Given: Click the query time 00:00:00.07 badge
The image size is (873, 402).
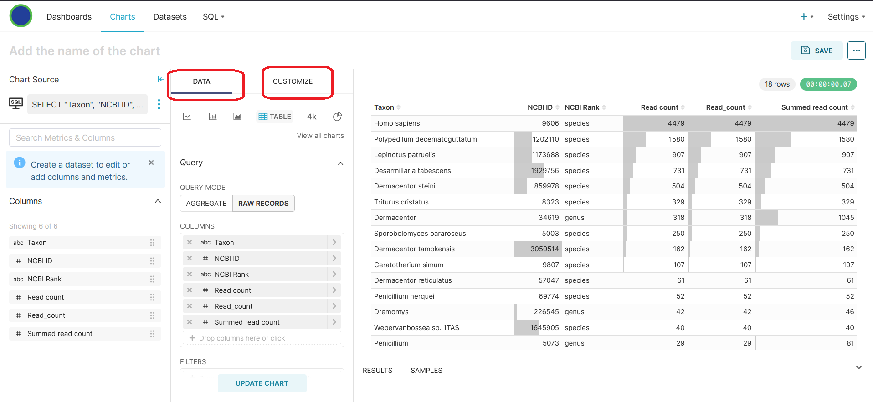Looking at the screenshot, I should 828,84.
